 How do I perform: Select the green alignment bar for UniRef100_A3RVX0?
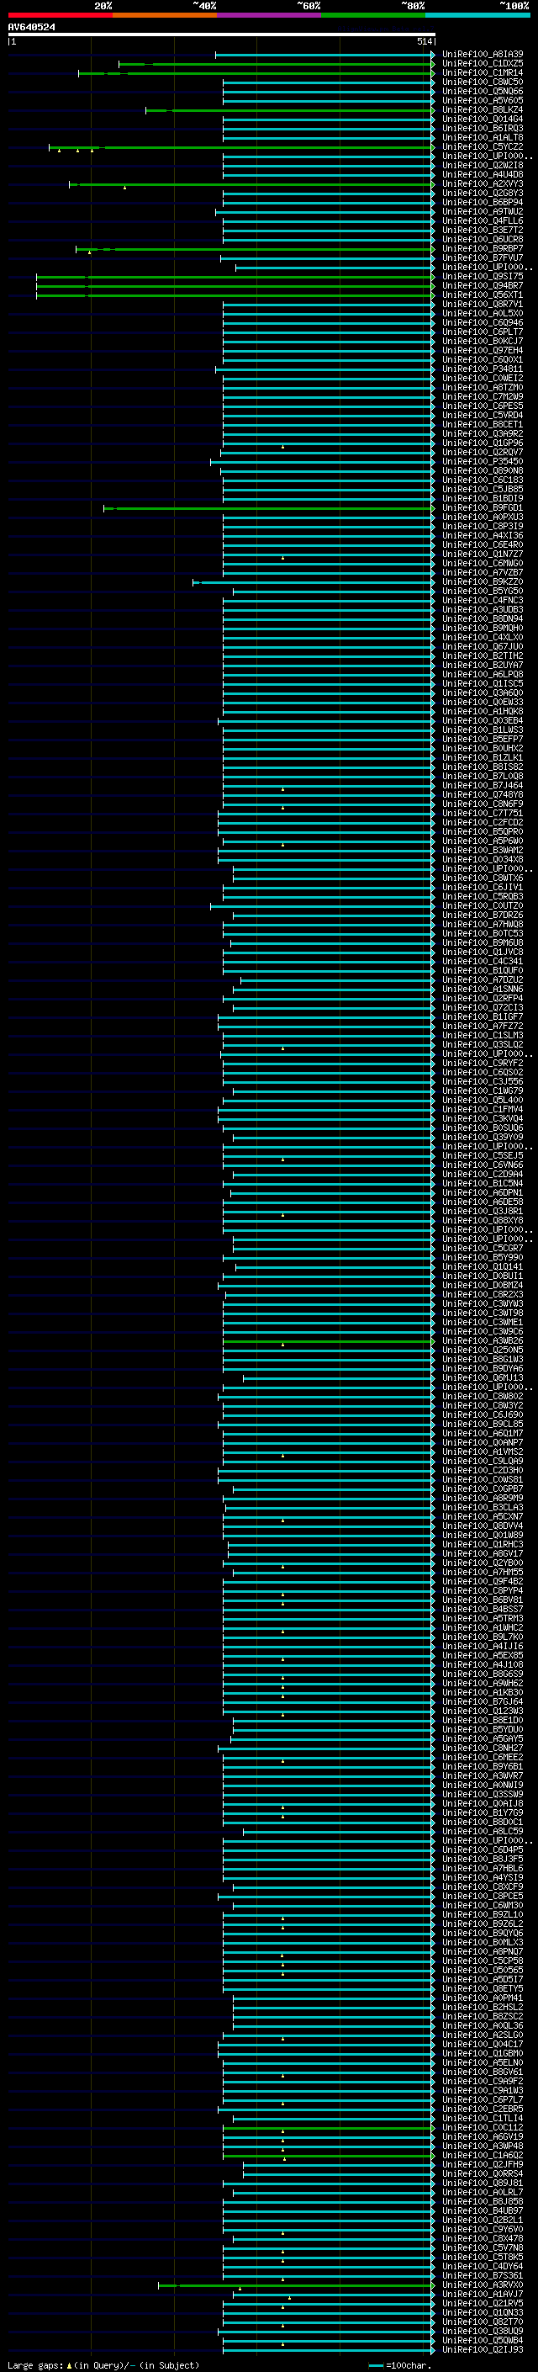point(296,2285)
